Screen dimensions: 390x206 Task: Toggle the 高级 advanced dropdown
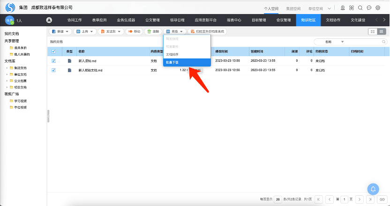point(175,31)
